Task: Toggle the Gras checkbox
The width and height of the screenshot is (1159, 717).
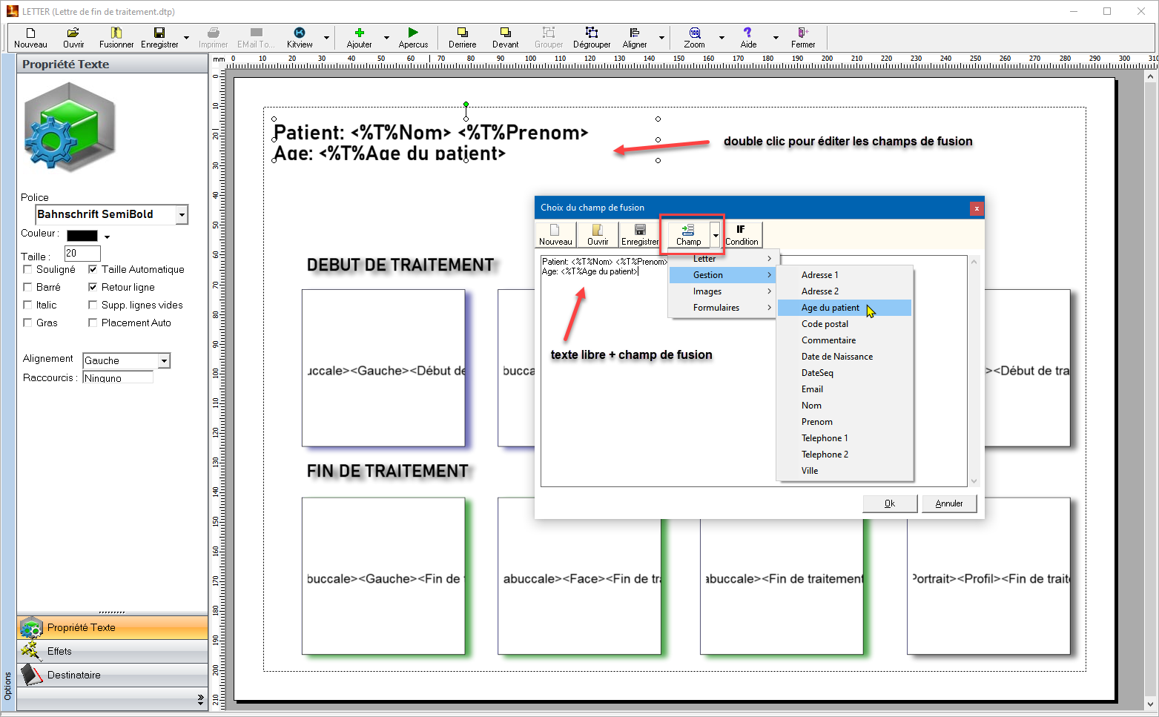Action: 28,323
